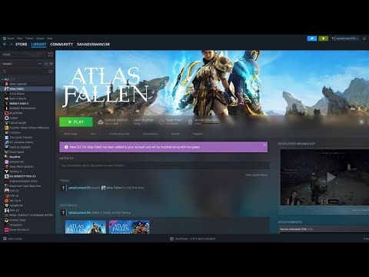Image resolution: width=369 pixels, height=277 pixels.
Task: Play the developer broadcast video
Action: pyautogui.click(x=331, y=177)
